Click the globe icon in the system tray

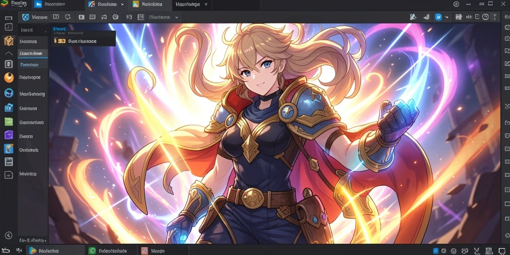tap(453, 251)
